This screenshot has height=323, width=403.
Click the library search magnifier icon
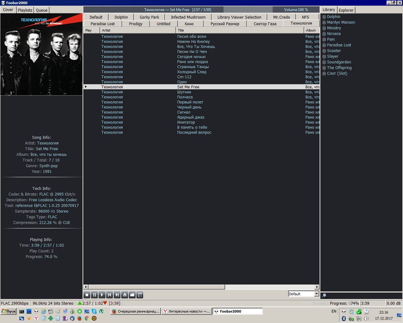pyautogui.click(x=324, y=295)
